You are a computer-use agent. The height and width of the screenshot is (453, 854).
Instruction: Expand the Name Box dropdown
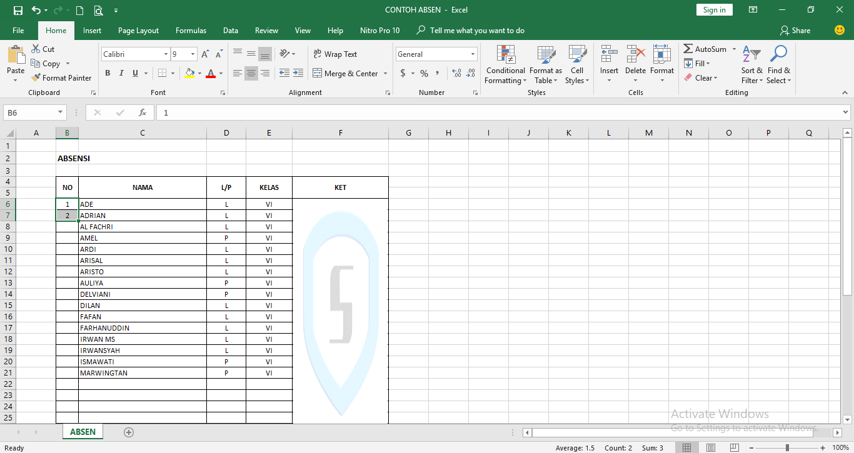61,112
